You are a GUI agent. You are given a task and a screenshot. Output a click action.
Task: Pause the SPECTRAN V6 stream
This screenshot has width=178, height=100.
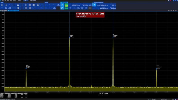tap(62, 5)
